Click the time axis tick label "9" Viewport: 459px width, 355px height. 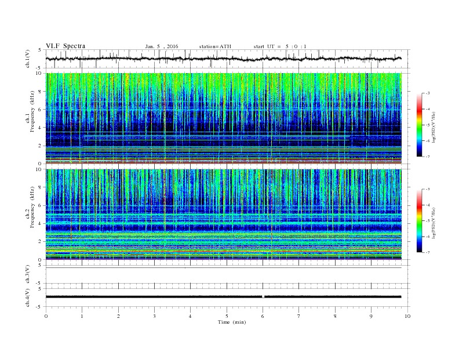[x=371, y=316]
